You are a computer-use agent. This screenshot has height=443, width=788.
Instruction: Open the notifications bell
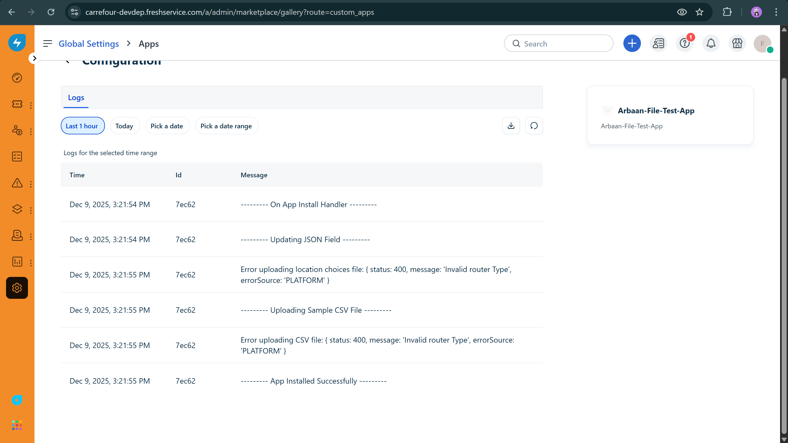[710, 44]
